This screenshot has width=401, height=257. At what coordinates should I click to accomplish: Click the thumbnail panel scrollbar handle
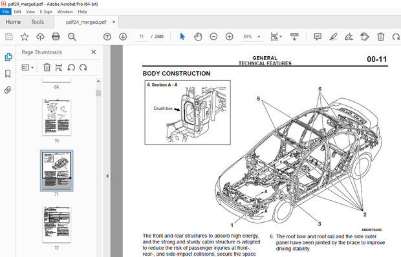pos(98,93)
